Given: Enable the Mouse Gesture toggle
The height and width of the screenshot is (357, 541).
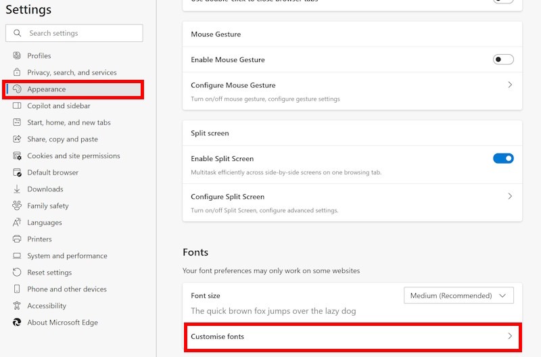Looking at the screenshot, I should pyautogui.click(x=503, y=59).
